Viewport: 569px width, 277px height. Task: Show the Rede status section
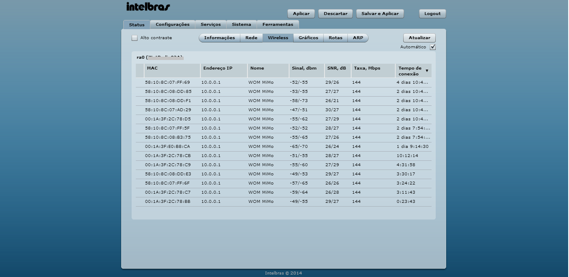coord(251,38)
